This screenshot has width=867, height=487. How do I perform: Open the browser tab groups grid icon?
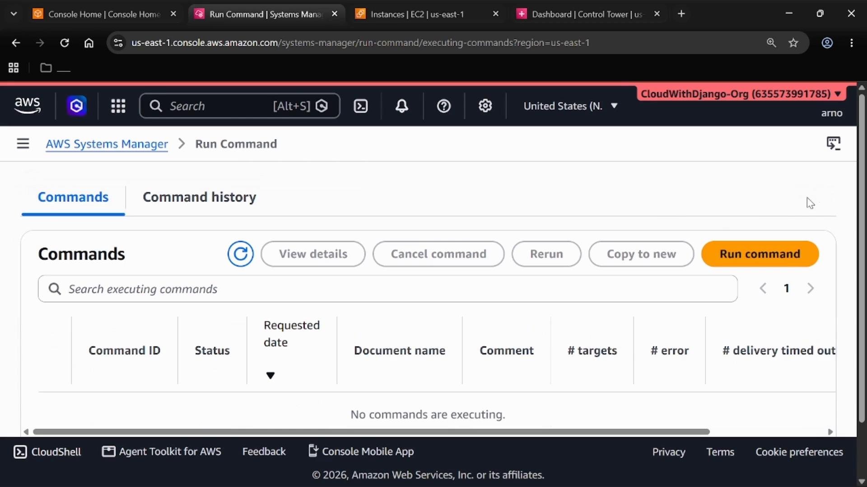(14, 68)
